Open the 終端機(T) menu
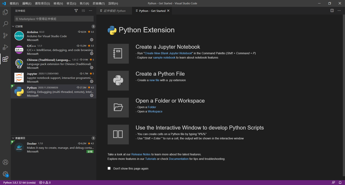 (x=99, y=3)
